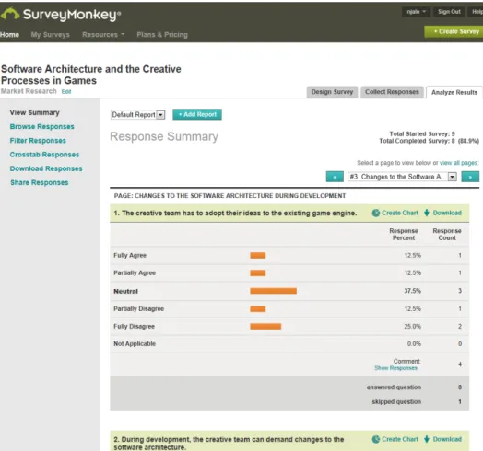
Task: Open Create Chart icon for question 1
Action: click(x=376, y=213)
